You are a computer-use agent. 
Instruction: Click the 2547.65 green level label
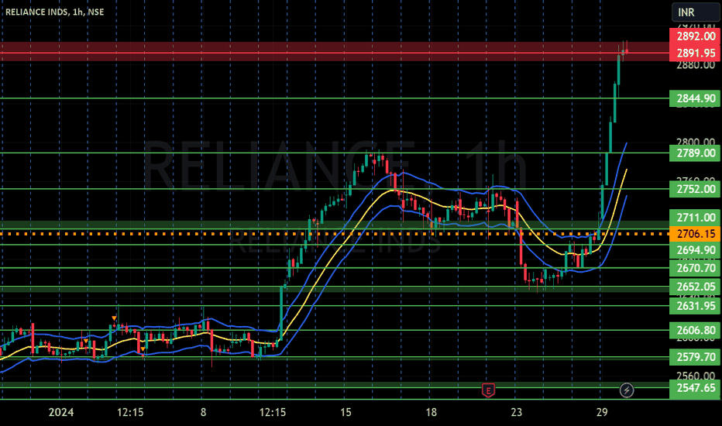[694, 388]
